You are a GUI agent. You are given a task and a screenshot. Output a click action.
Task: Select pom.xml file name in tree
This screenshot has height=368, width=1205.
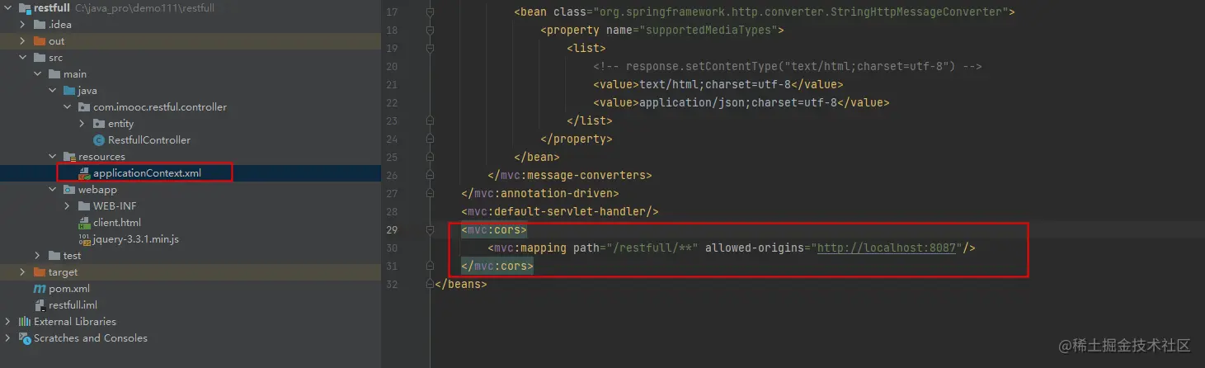click(x=69, y=289)
